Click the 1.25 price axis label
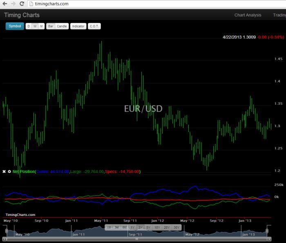286x243 pixels. (278, 148)
